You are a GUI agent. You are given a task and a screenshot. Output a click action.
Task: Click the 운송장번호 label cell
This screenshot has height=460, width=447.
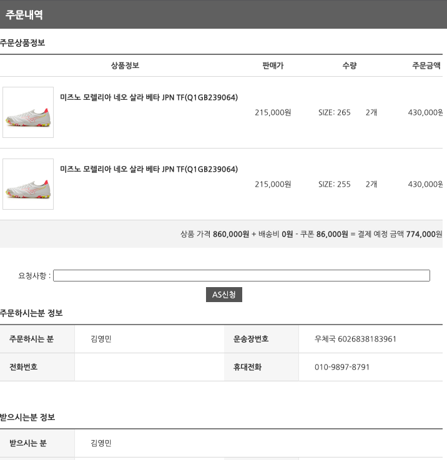click(x=261, y=339)
